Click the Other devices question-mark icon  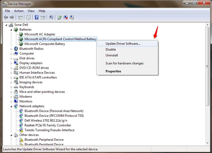16,135
